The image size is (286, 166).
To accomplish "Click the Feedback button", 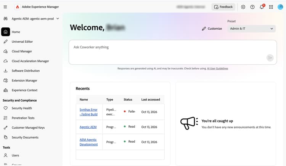I will pyautogui.click(x=223, y=7).
